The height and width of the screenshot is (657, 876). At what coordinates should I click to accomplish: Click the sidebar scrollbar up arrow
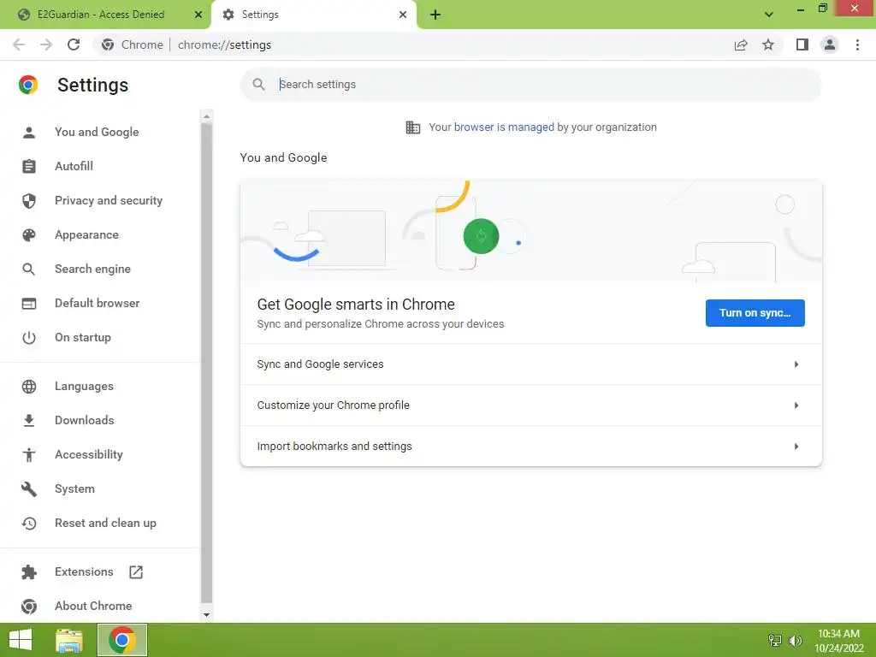(207, 116)
